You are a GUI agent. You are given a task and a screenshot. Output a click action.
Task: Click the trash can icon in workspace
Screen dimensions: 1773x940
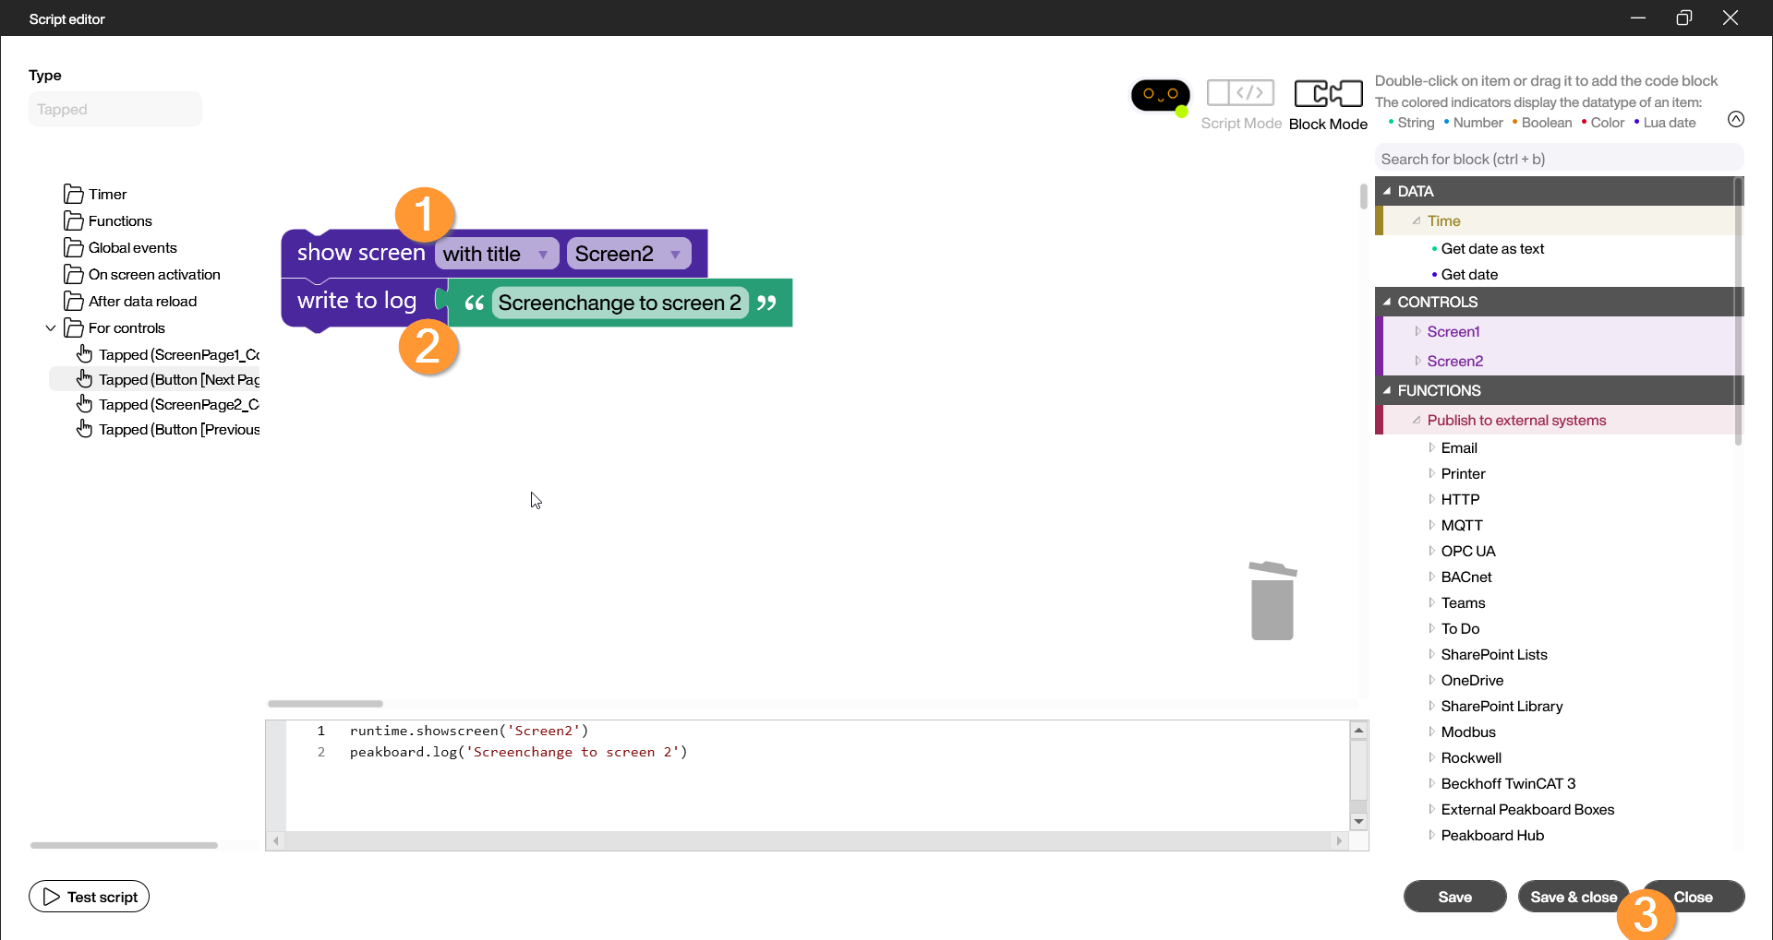click(x=1272, y=601)
